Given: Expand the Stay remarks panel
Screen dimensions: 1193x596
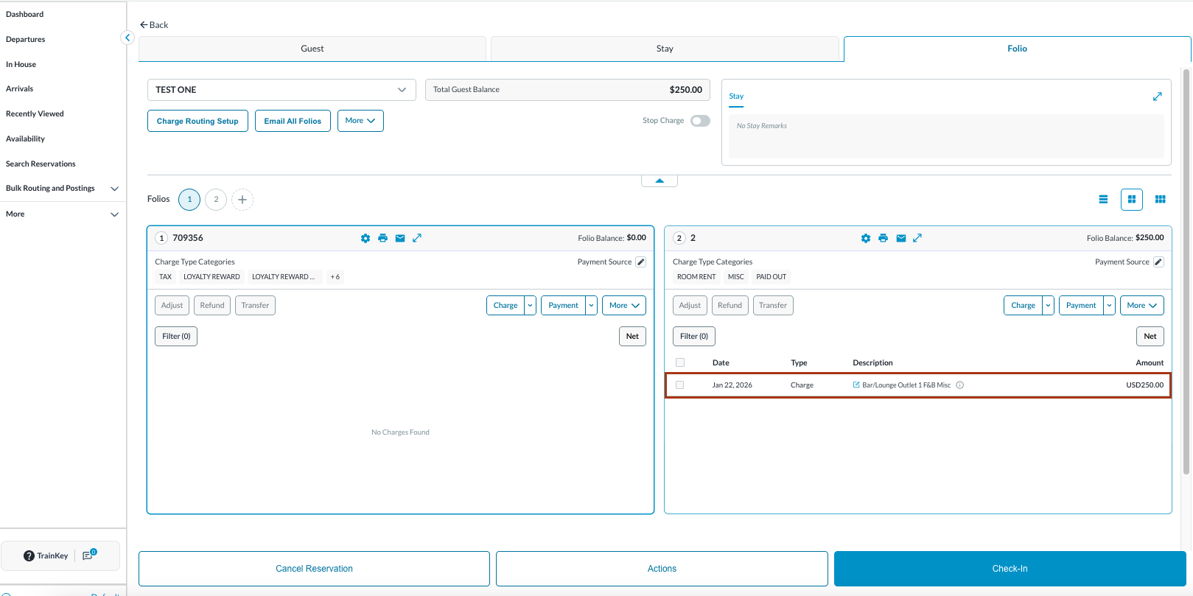Looking at the screenshot, I should [x=1157, y=97].
